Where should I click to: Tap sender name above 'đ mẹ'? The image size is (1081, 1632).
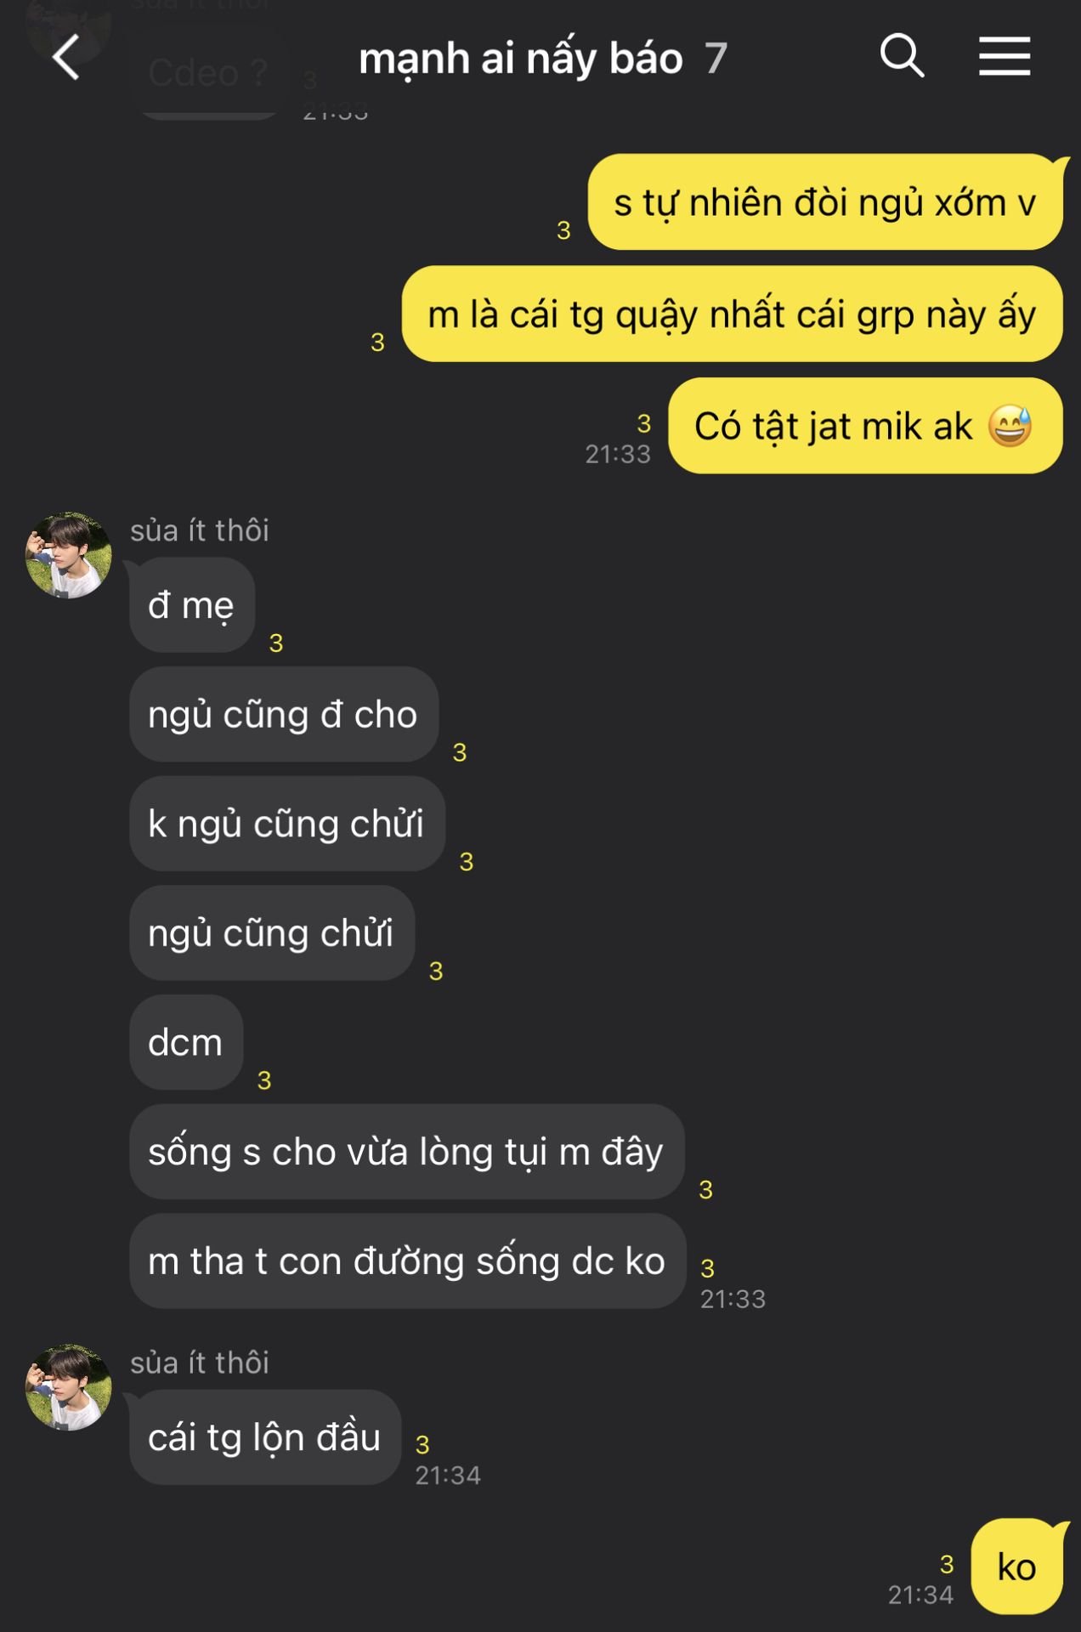(200, 530)
